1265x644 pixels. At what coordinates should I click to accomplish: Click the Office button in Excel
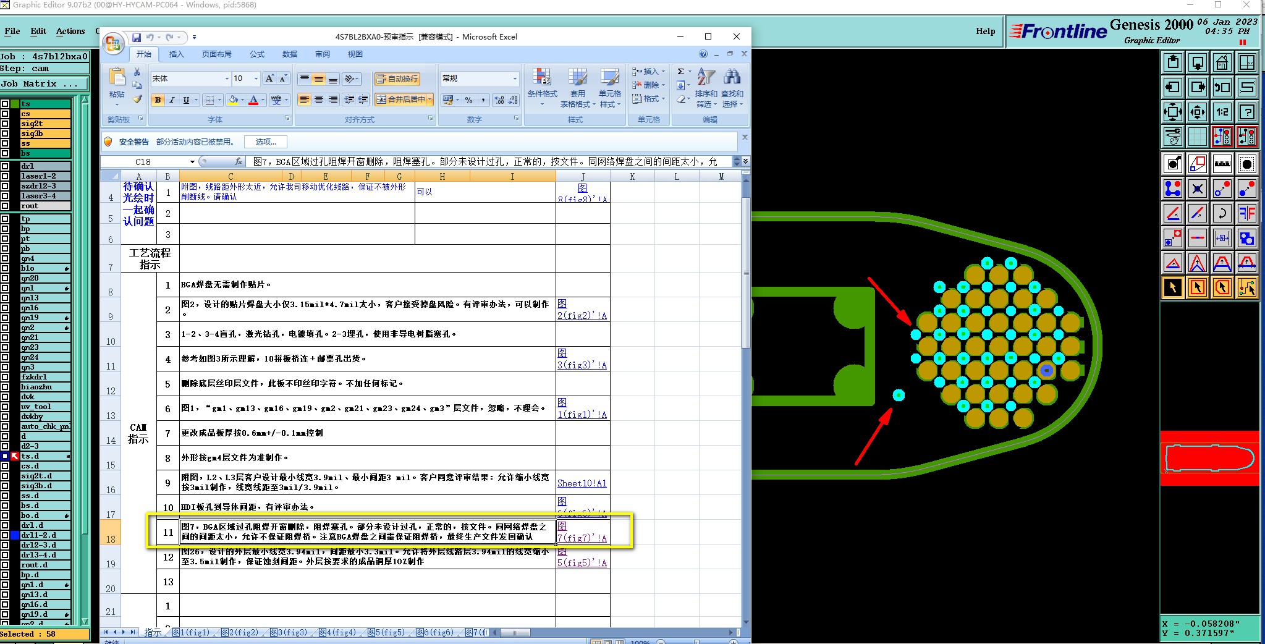click(x=114, y=43)
